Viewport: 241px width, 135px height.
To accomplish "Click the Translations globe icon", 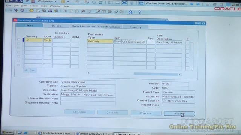I will 110,12.
